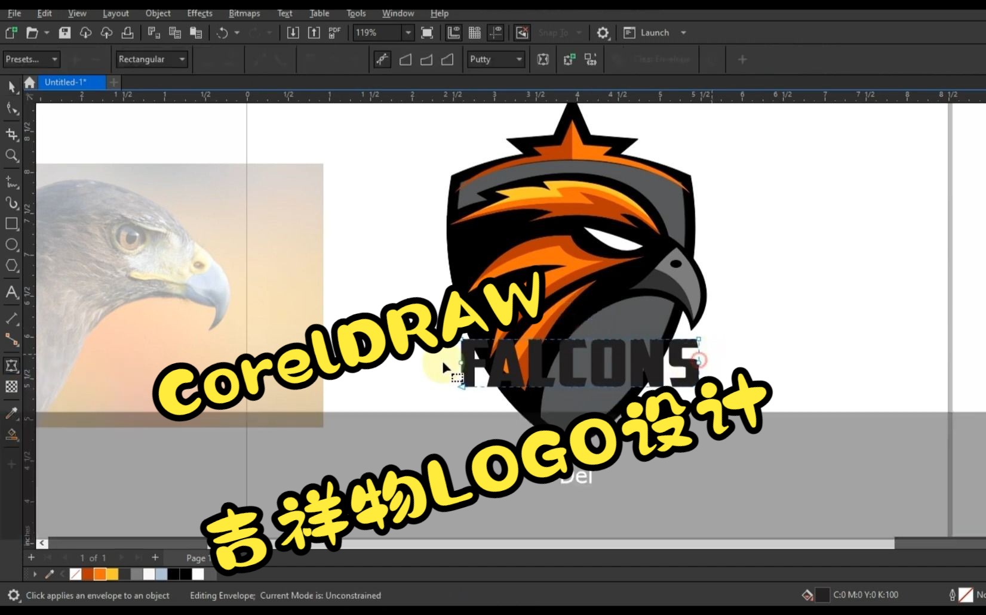Undo the last action
The image size is (986, 615).
222,33
